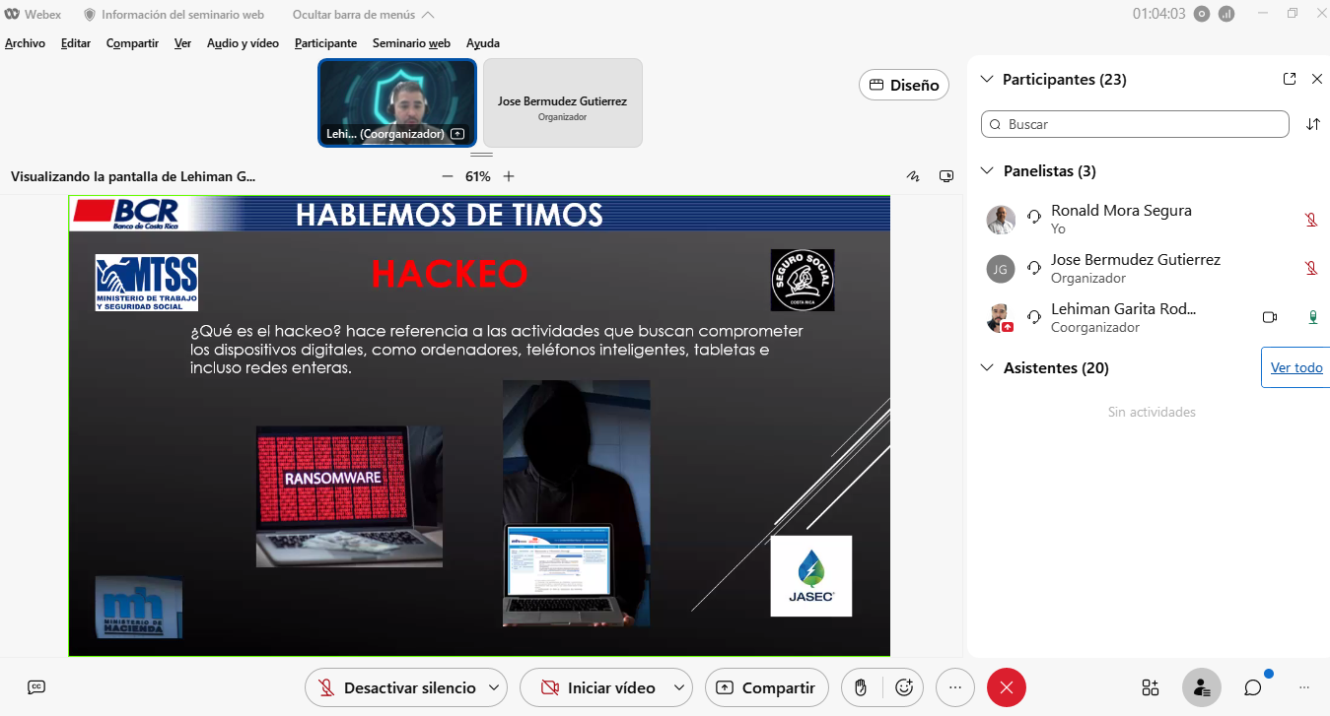
Task: Click Ronald Mora Segura's headset audio icon
Action: [x=1034, y=217]
